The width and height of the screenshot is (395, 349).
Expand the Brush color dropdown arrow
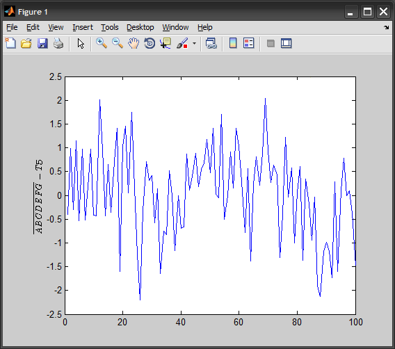pyautogui.click(x=194, y=43)
